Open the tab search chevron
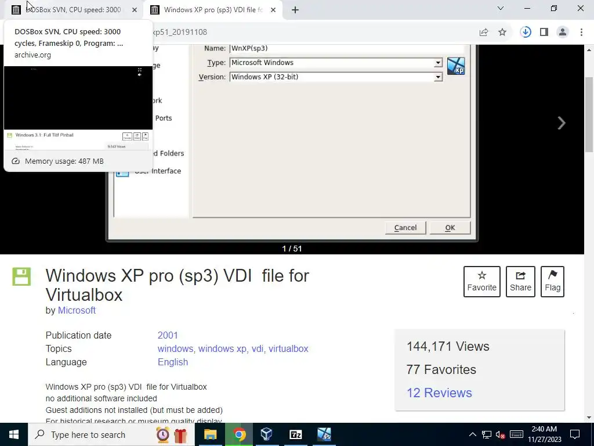This screenshot has height=446, width=594. pos(501,8)
